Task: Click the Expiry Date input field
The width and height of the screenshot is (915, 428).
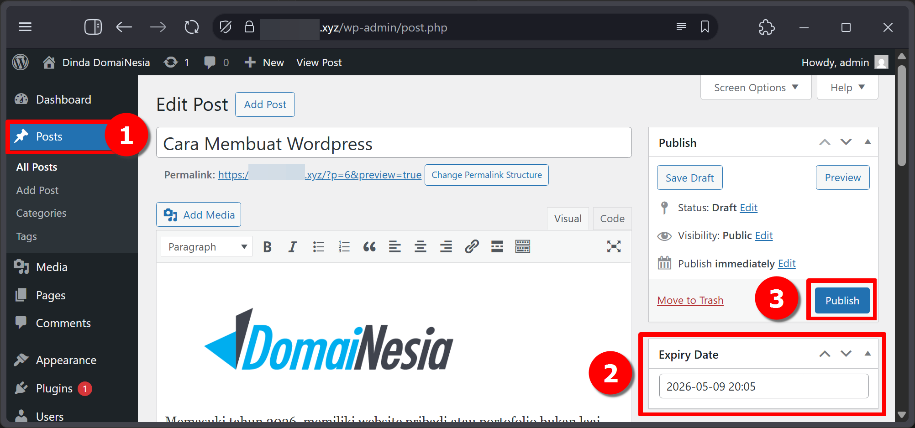Action: (x=764, y=386)
